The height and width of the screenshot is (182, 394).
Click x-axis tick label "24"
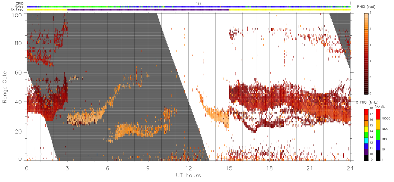(x=350, y=168)
